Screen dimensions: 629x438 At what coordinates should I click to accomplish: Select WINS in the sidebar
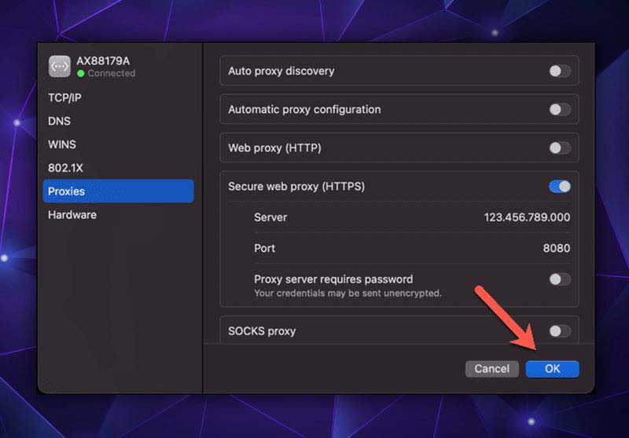62,144
